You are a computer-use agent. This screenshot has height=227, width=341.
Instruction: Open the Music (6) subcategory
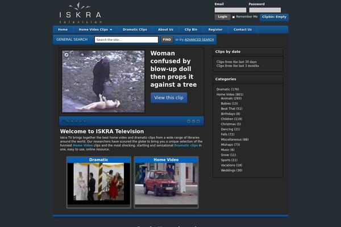pos(227,150)
